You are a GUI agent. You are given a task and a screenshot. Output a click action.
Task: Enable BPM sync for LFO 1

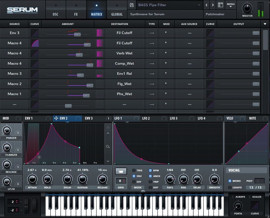point(150,171)
